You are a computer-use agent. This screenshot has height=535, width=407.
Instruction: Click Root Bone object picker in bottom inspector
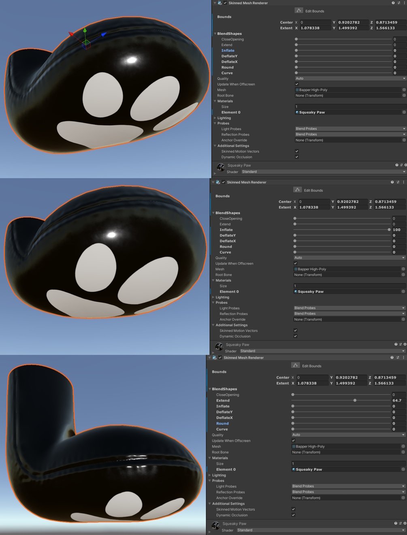(x=403, y=452)
